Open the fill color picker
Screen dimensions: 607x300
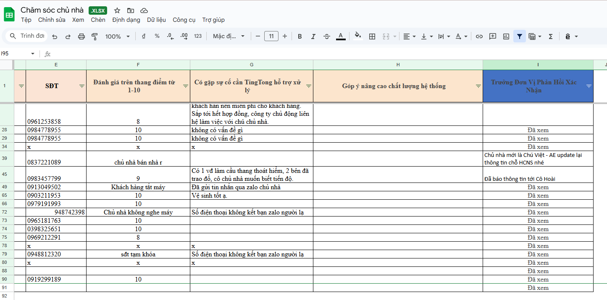[358, 36]
